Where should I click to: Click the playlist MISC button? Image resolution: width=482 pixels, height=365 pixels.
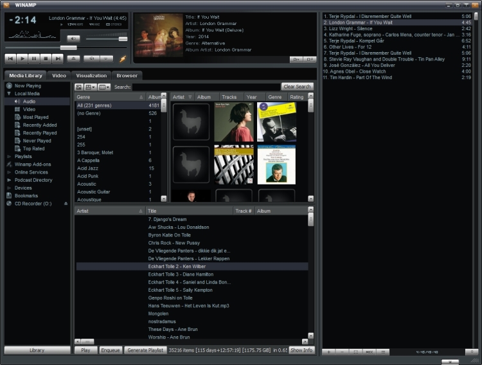pyautogui.click(x=370, y=352)
